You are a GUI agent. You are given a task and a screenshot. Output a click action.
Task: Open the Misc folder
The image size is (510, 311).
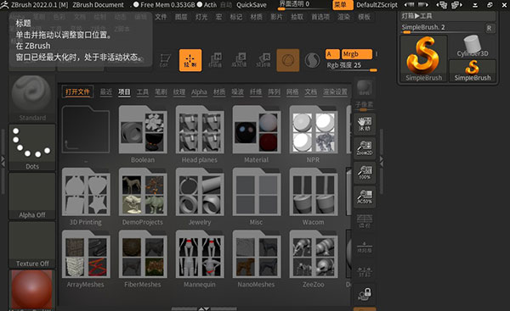(x=257, y=192)
